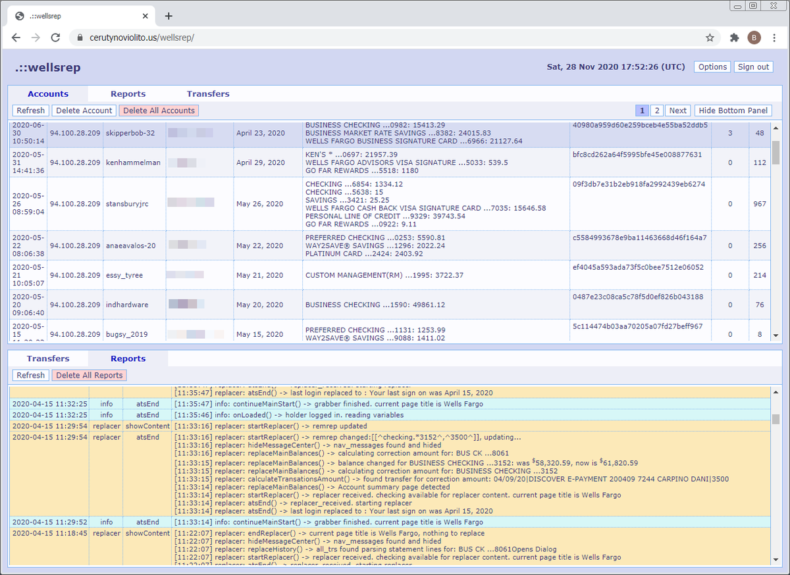Select the Transfers tab in the bottom panel

(47, 359)
